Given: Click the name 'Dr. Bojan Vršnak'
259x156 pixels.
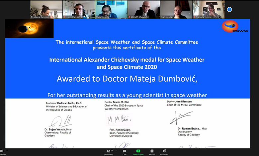Looking at the screenshot, I should (55, 129).
